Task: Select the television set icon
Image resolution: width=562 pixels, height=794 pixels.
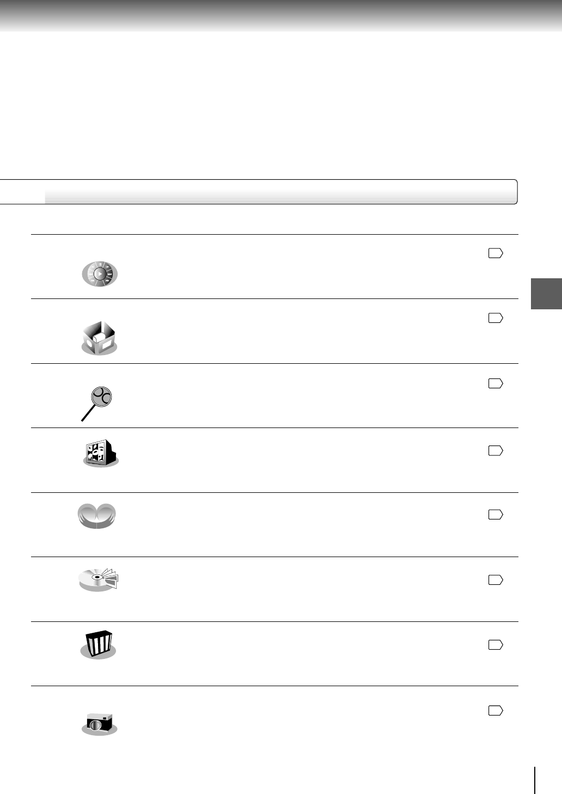Action: pyautogui.click(x=100, y=454)
